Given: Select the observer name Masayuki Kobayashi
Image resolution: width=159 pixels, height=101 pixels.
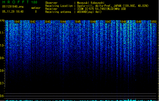Looking at the screenshot, I should pos(91,3).
